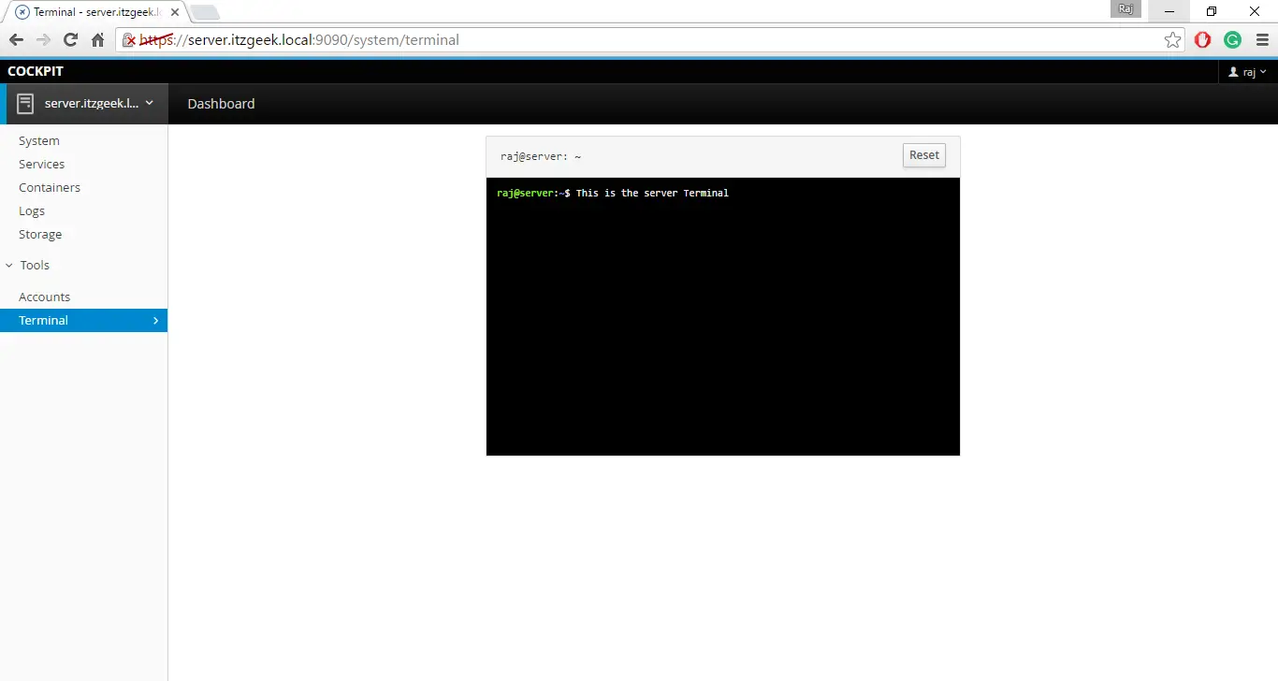Click the raj@server prompt text
The width and height of the screenshot is (1278, 681).
point(526,193)
